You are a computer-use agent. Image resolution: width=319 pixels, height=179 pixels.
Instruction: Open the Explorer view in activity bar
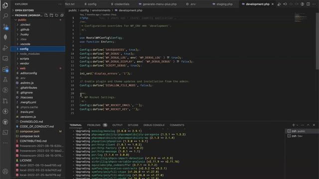click(5, 5)
